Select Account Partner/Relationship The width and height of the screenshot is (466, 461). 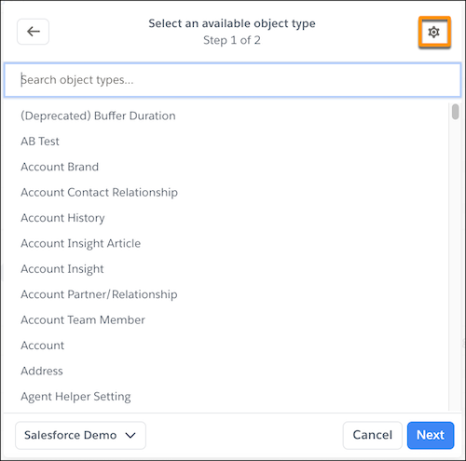coord(99,294)
